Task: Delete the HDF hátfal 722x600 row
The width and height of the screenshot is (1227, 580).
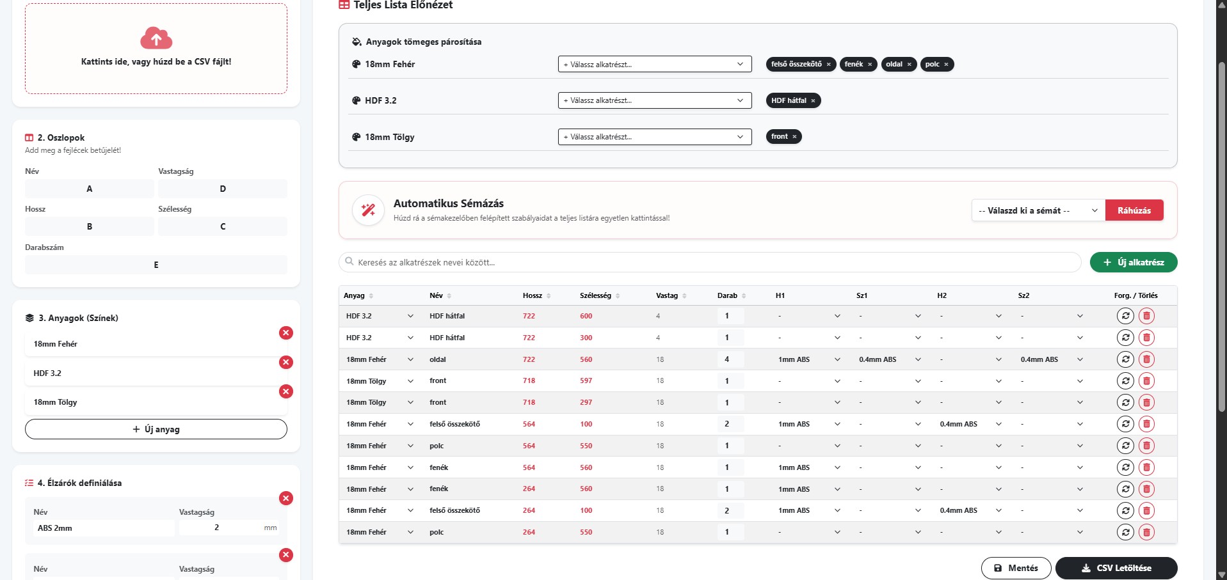Action: [1146, 316]
